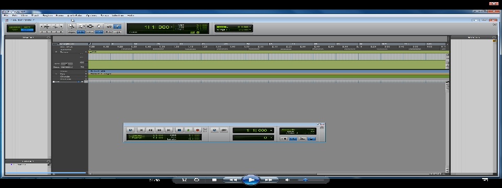Click media player Previous button
This screenshot has width=502, height=188.
pos(233,180)
